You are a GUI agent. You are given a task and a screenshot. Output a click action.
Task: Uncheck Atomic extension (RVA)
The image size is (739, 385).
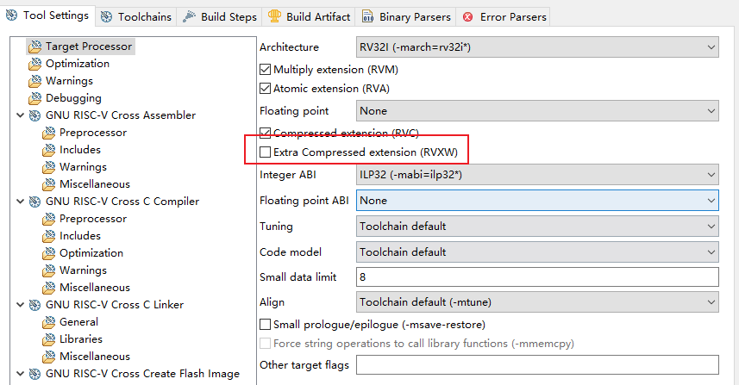point(266,89)
